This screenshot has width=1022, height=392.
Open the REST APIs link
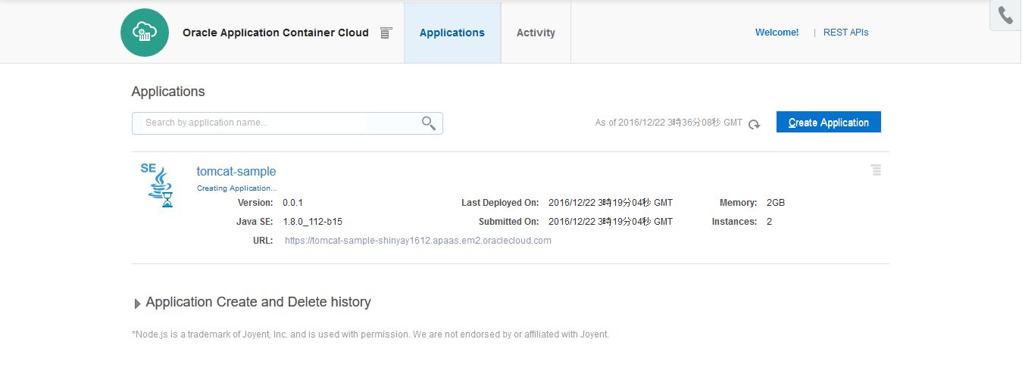845,33
